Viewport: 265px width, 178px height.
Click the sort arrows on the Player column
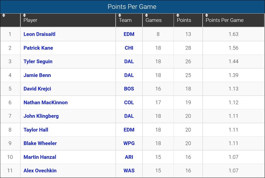pos(25,15)
